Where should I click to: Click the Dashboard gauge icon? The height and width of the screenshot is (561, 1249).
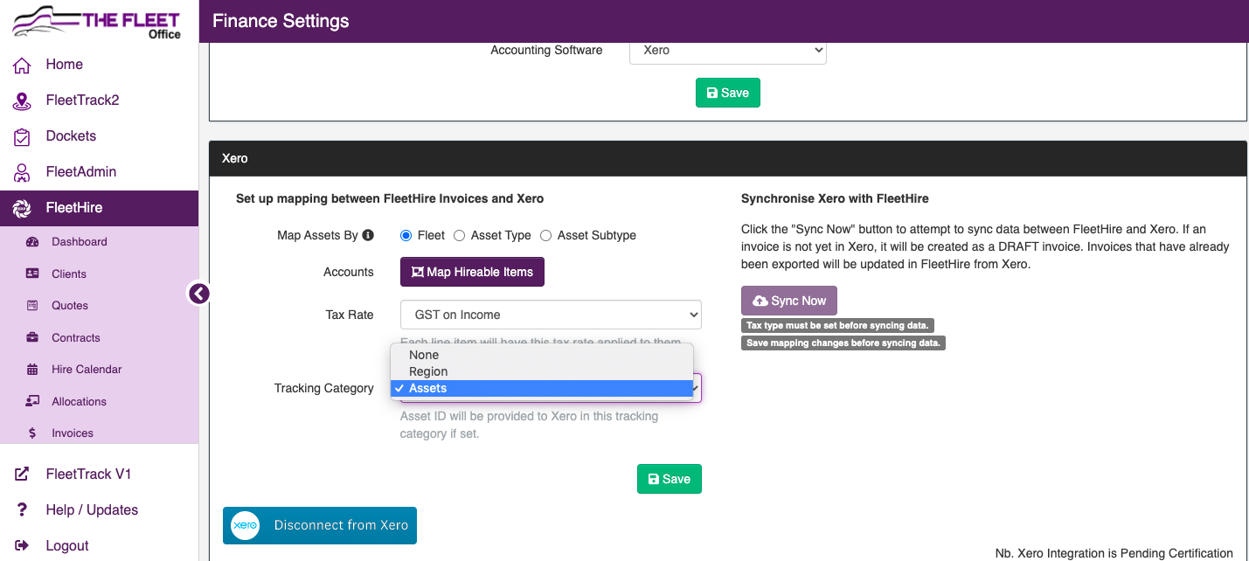coord(33,242)
